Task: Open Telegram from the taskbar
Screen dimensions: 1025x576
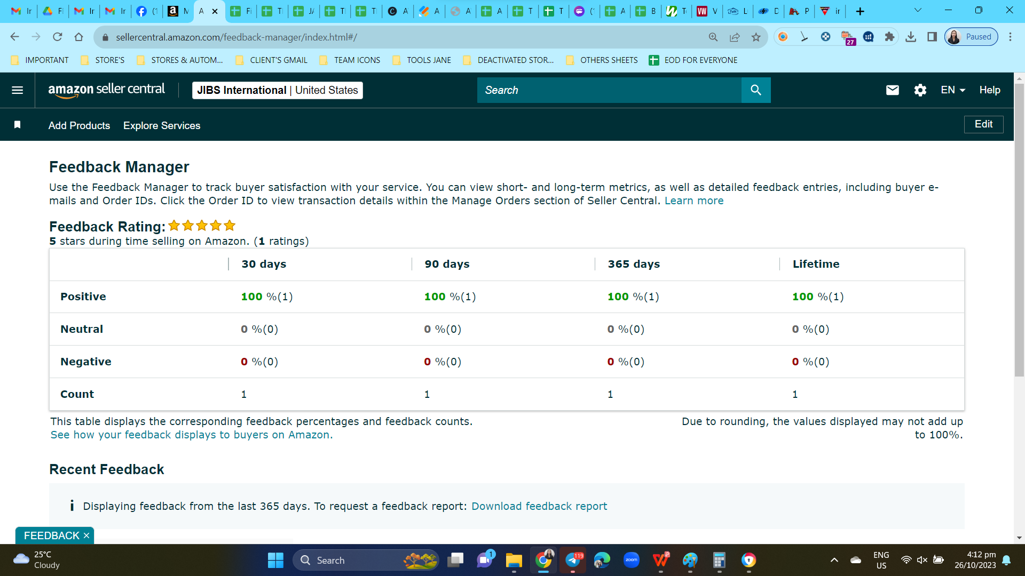Action: pyautogui.click(x=573, y=560)
